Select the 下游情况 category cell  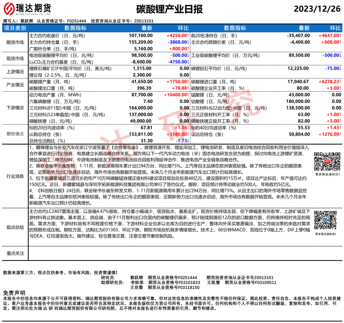pos(15,108)
